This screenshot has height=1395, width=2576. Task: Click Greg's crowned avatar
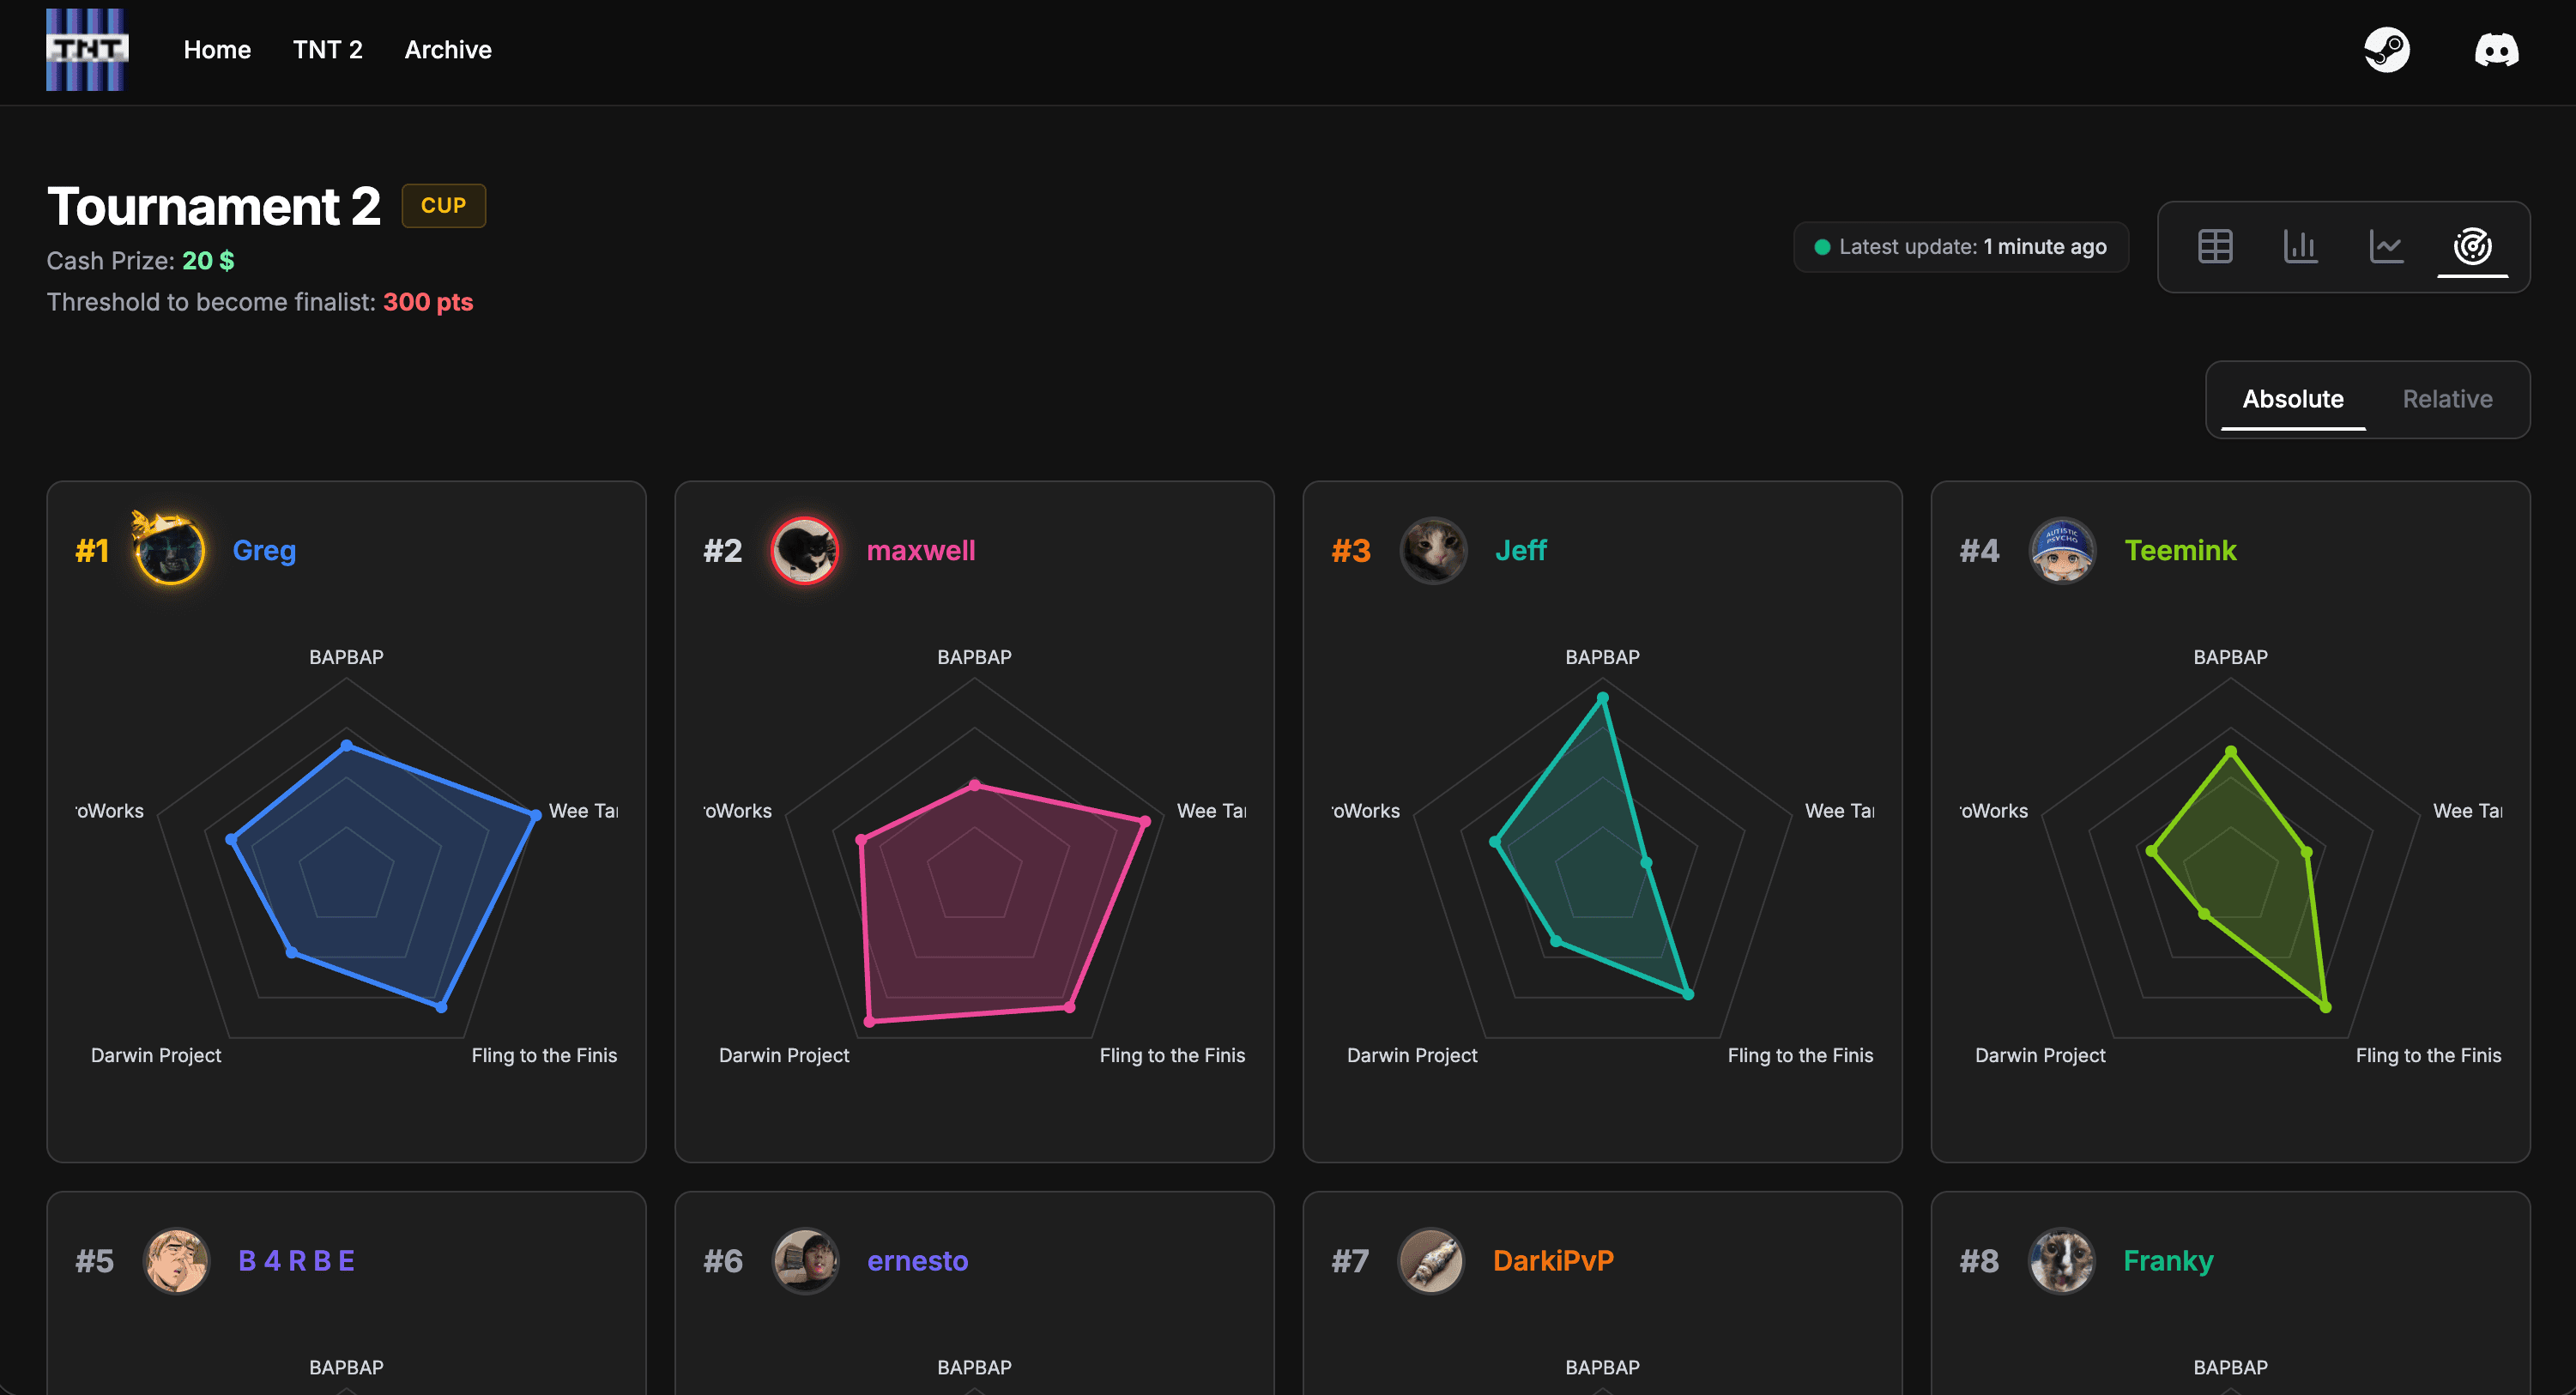169,548
